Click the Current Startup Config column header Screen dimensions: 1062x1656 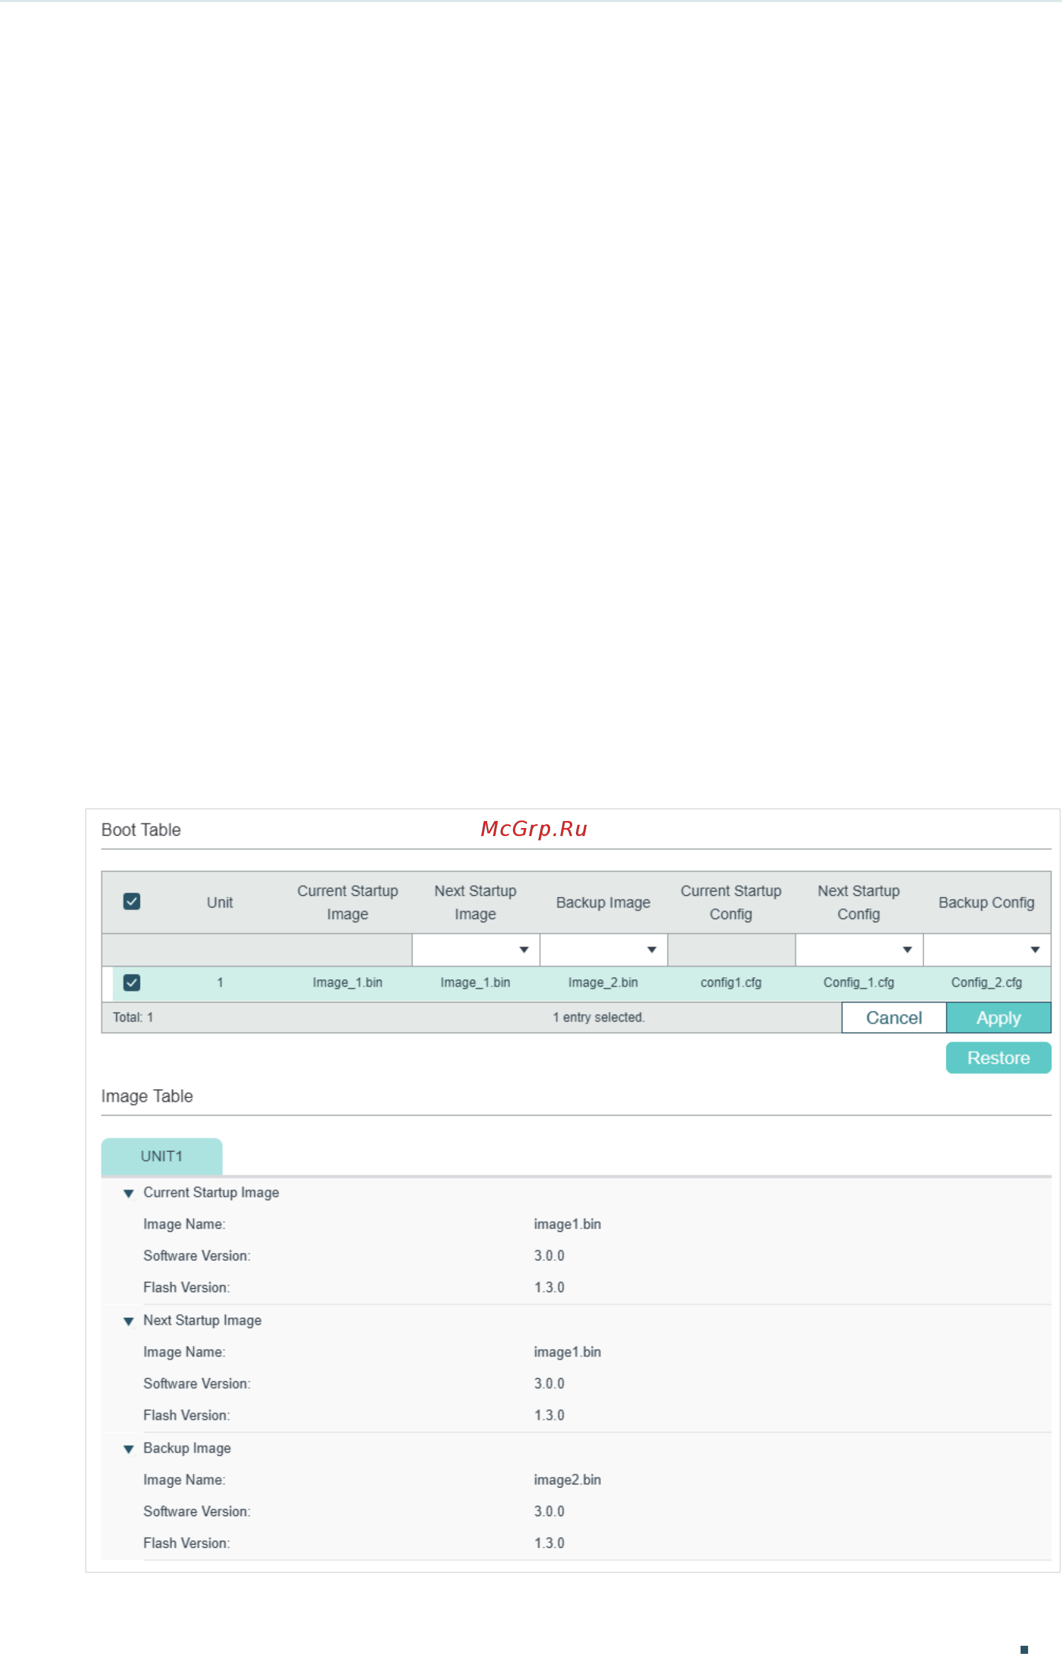[731, 902]
